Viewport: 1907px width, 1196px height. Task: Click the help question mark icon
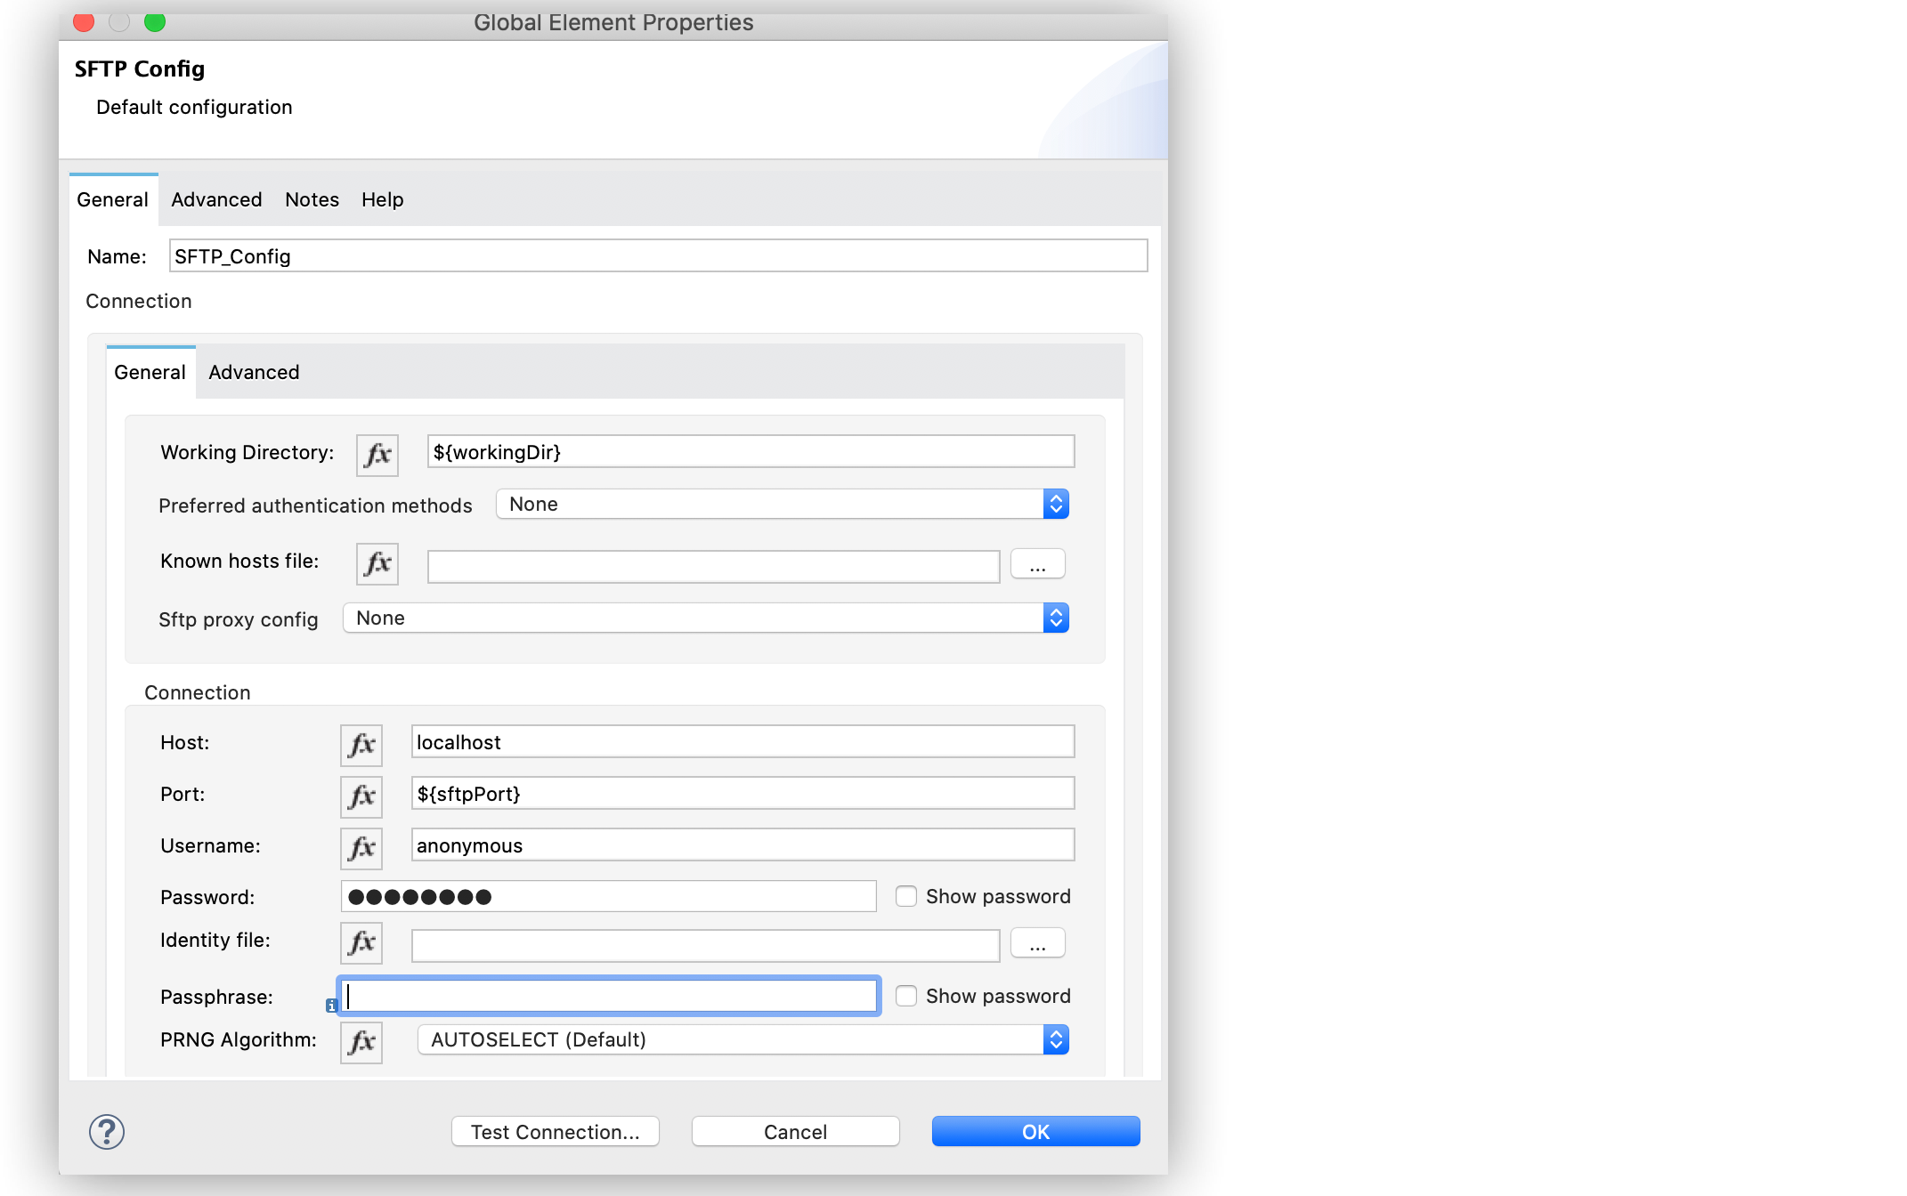coord(105,1132)
